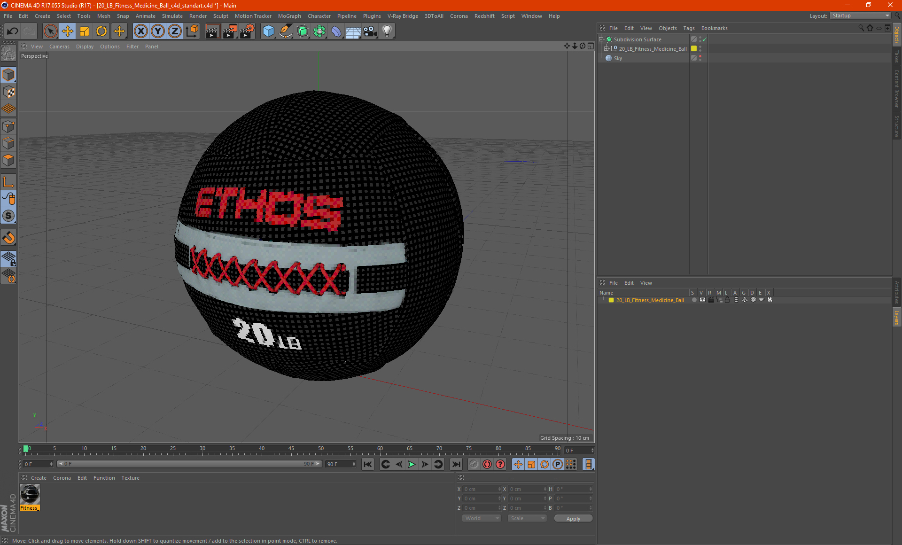Open the Mesh menu

tap(103, 16)
